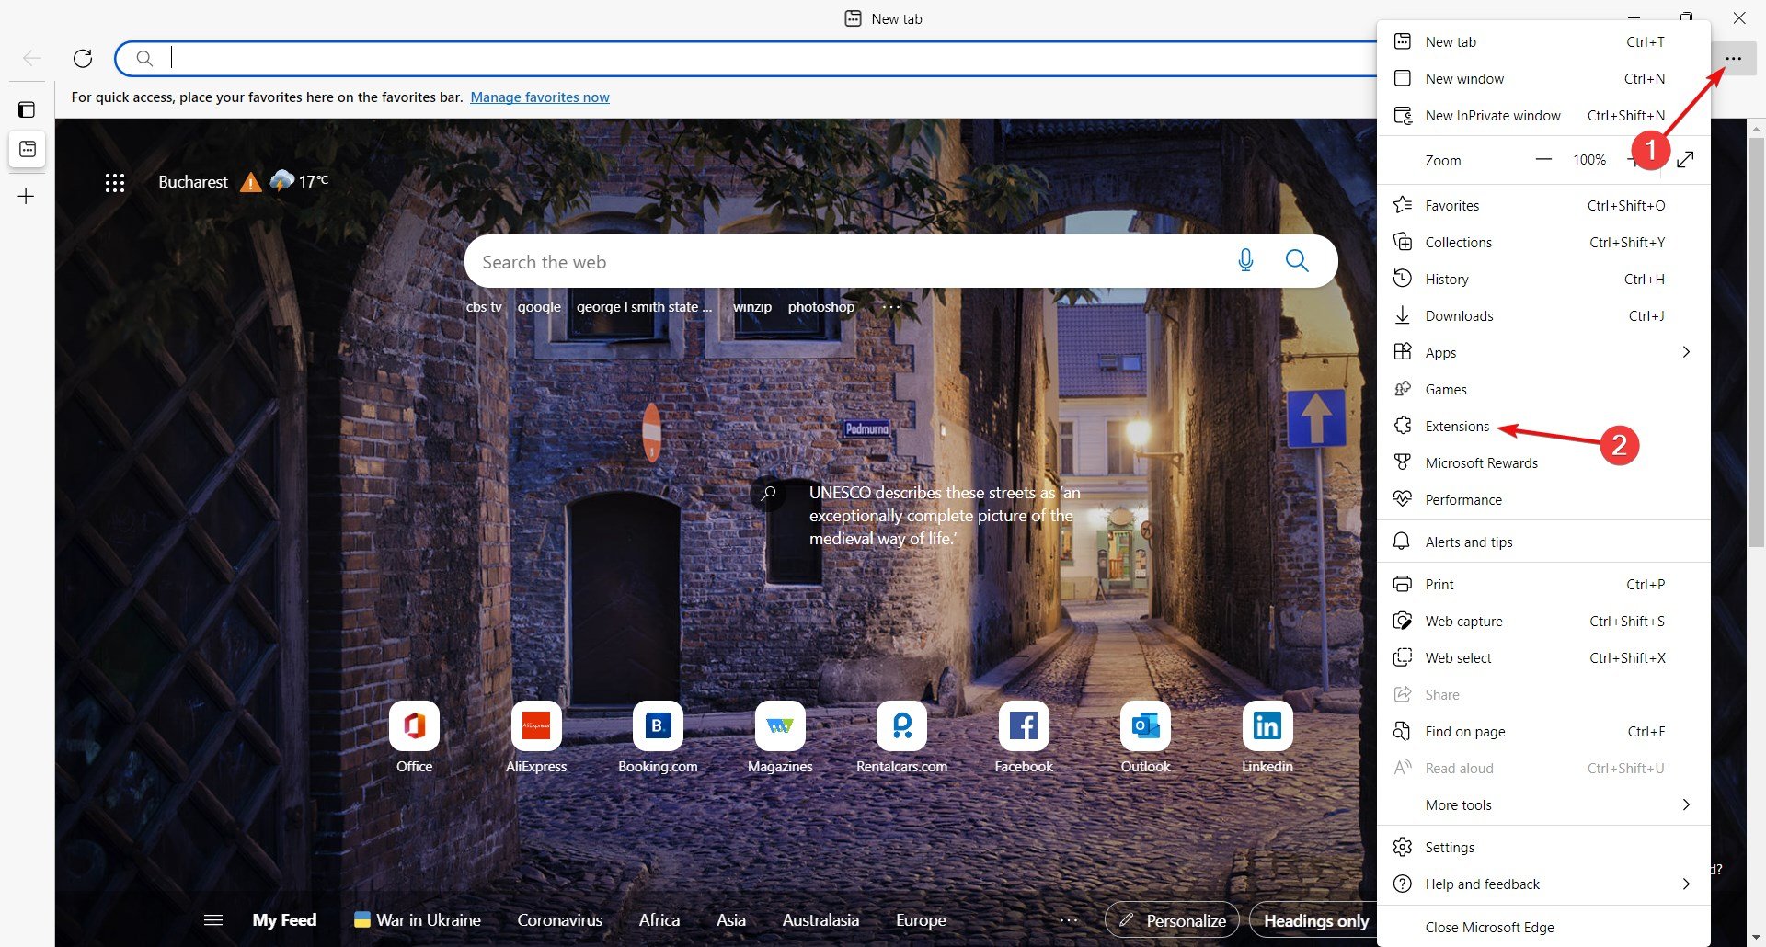Screen dimensions: 1766x947
Task: Open the Office quick link tile
Action: pyautogui.click(x=414, y=738)
